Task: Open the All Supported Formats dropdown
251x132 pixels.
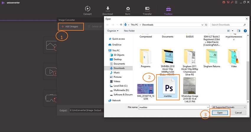Action: pyautogui.click(x=229, y=107)
